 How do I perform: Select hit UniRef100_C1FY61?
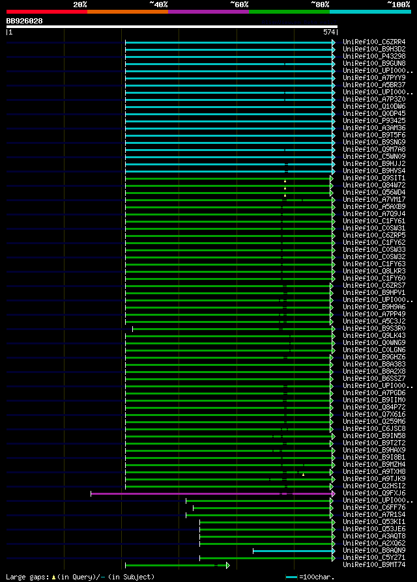(x=374, y=221)
